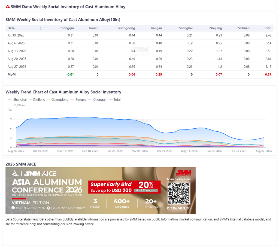Toggle the Chongqin series in chart legend
The width and height of the screenshot is (279, 248).
point(98,99)
